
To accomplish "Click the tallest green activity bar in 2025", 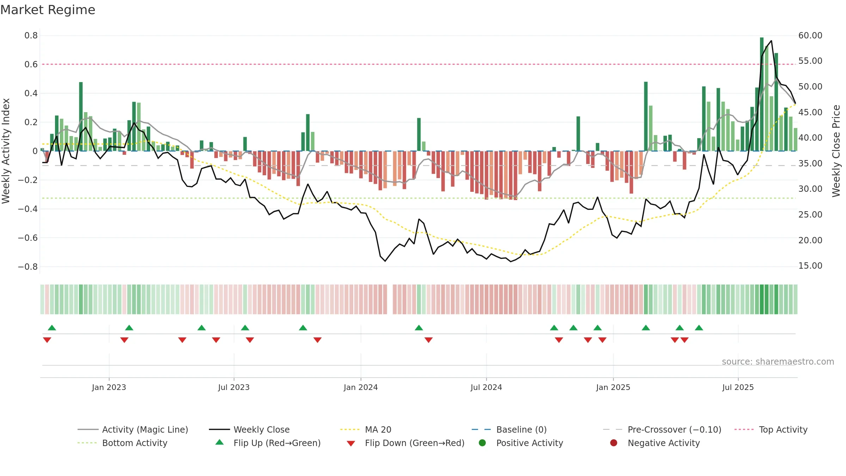I will point(762,94).
